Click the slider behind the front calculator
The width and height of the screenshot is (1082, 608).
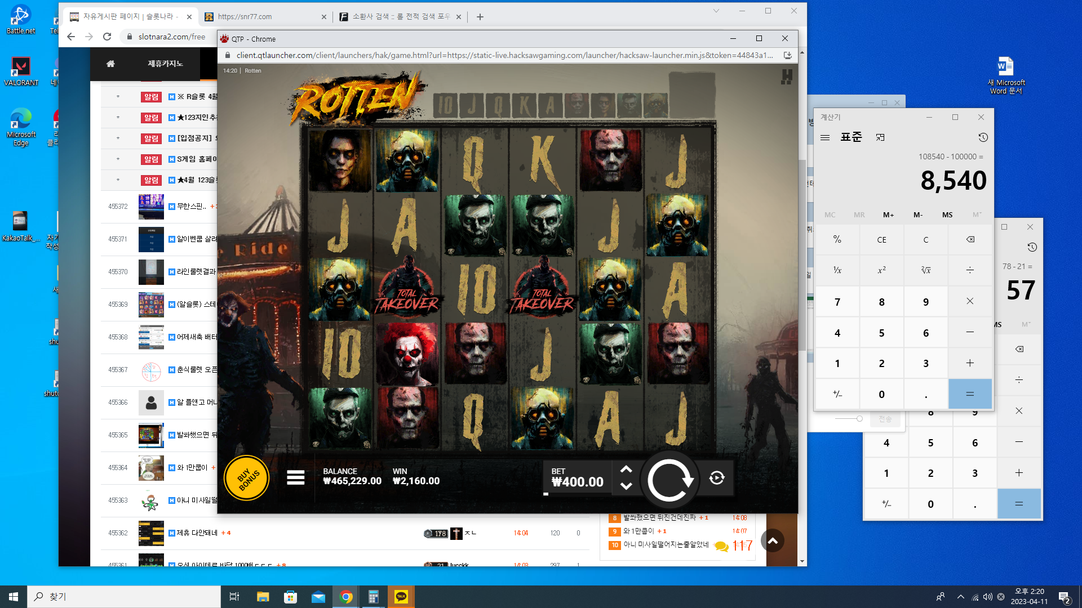pyautogui.click(x=849, y=419)
